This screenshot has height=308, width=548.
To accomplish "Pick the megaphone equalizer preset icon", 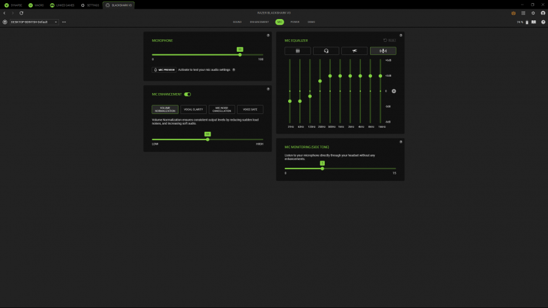I will tap(354, 51).
